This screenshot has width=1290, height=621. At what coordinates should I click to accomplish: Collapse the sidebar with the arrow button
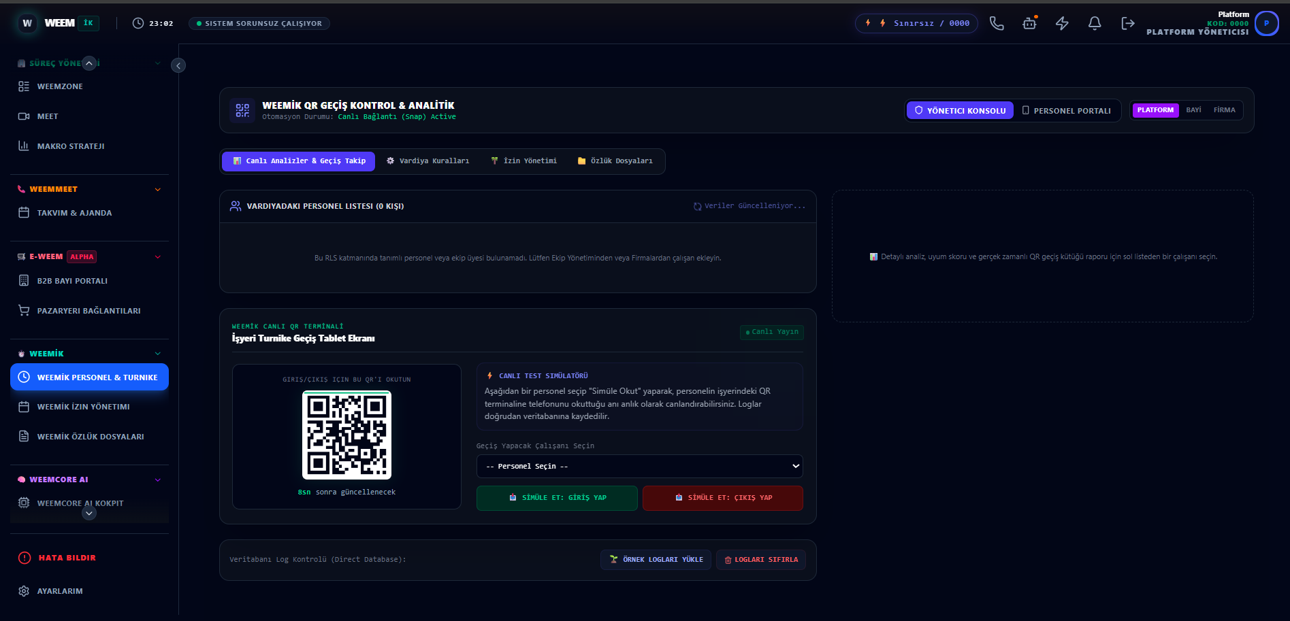click(x=178, y=65)
